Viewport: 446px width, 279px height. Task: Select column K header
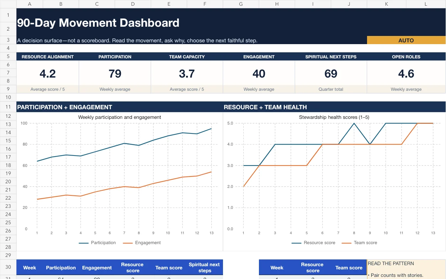[387, 4]
